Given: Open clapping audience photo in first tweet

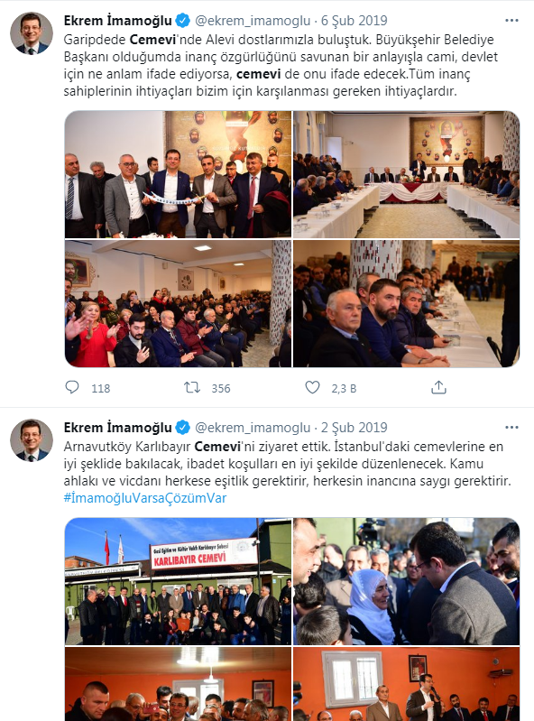Looking at the screenshot, I should [x=178, y=303].
